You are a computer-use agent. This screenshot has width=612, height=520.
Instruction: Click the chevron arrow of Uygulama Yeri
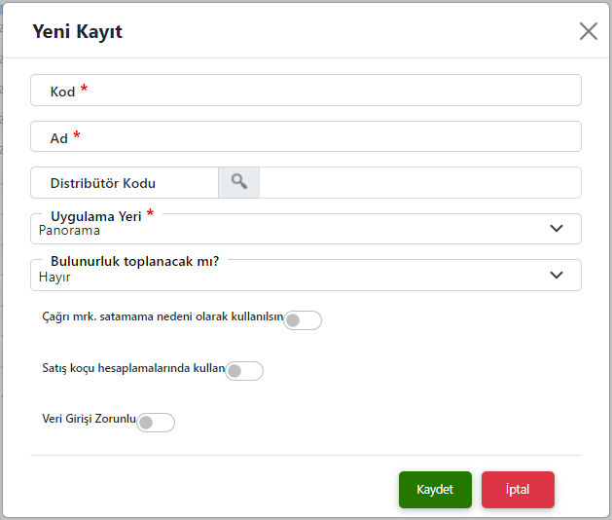click(557, 229)
